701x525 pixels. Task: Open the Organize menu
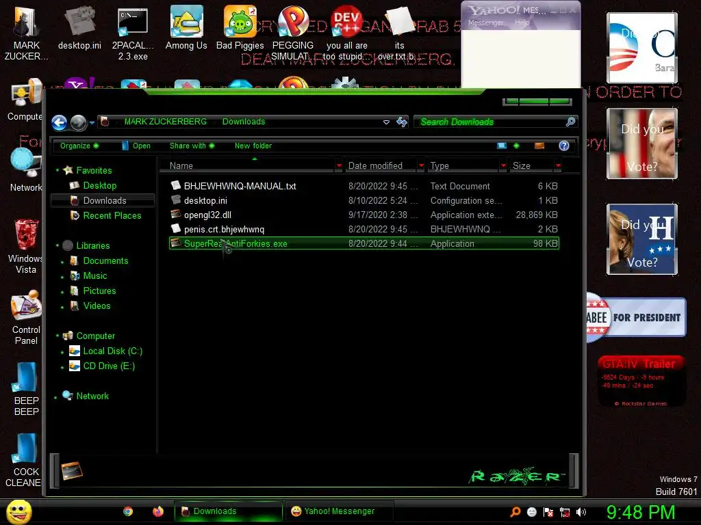tap(79, 146)
